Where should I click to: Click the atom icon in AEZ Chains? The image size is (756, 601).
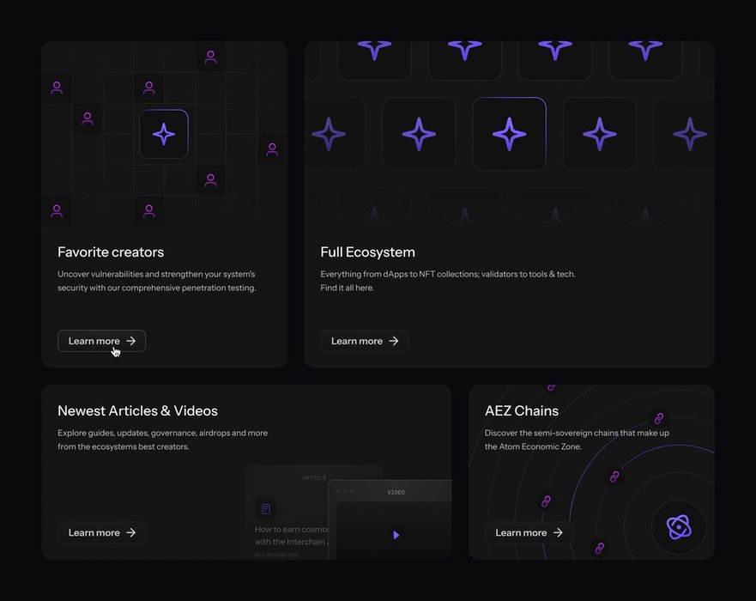pos(679,527)
